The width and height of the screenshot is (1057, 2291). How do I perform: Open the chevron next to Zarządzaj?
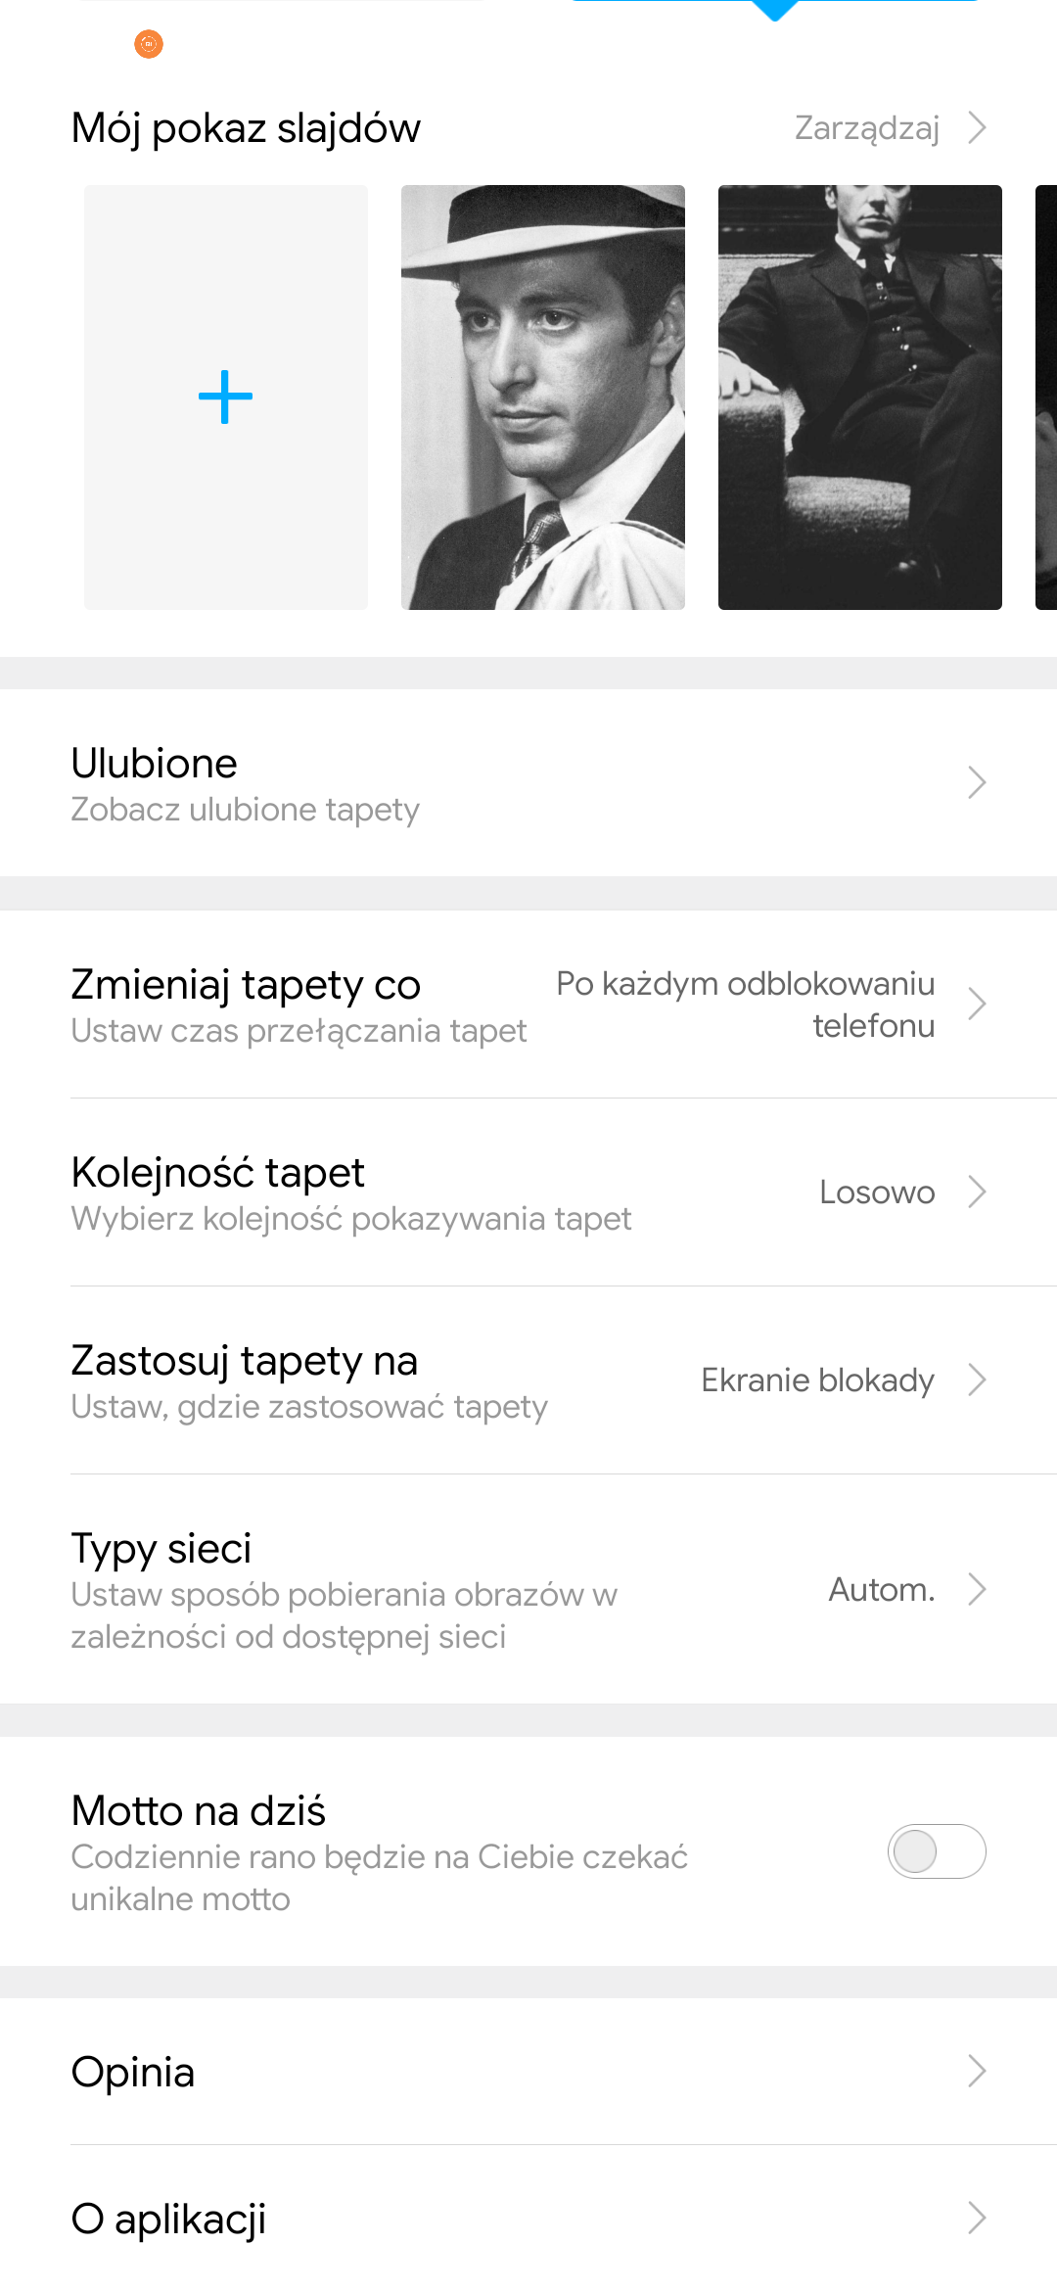(976, 127)
